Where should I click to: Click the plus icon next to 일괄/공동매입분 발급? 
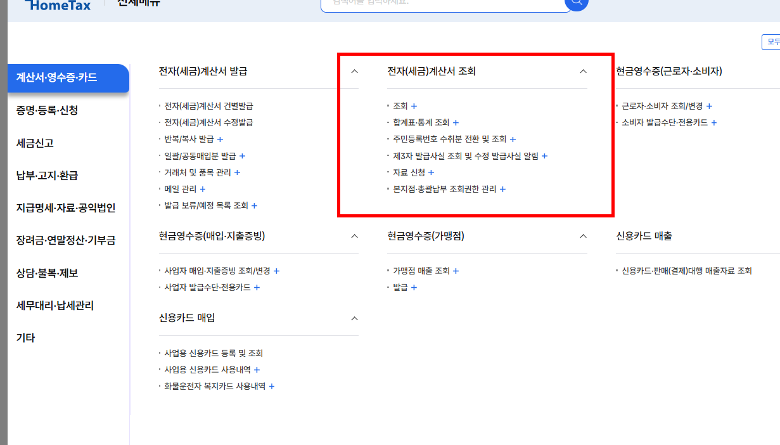(241, 155)
